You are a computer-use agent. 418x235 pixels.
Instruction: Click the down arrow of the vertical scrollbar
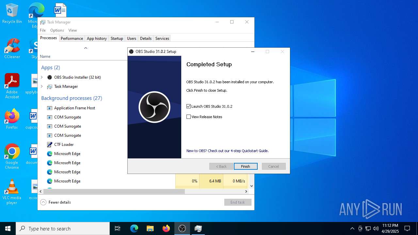251,186
